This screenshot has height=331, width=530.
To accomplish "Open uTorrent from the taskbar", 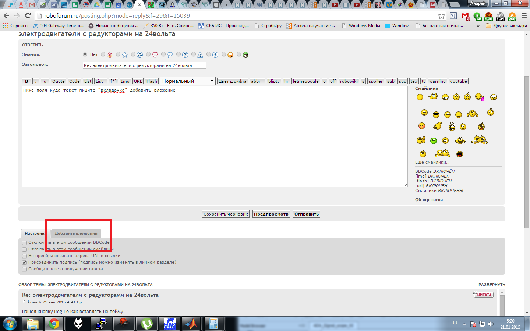I will pyautogui.click(x=147, y=324).
